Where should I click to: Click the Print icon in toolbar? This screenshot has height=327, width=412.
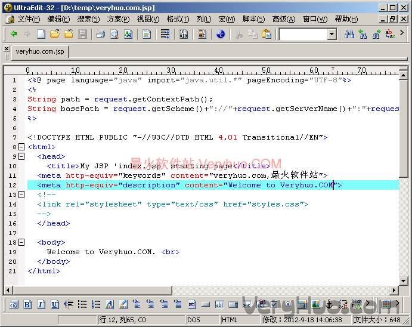coord(100,34)
